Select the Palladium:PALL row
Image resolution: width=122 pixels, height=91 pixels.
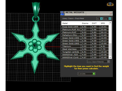click(x=85, y=35)
